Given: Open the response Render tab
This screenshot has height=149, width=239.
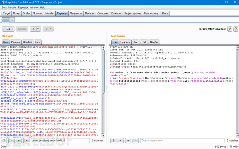Looking at the screenshot, I should (154, 42).
